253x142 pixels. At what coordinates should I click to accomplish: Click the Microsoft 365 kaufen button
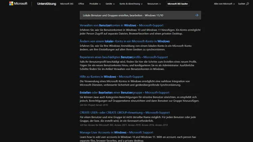[177, 4]
